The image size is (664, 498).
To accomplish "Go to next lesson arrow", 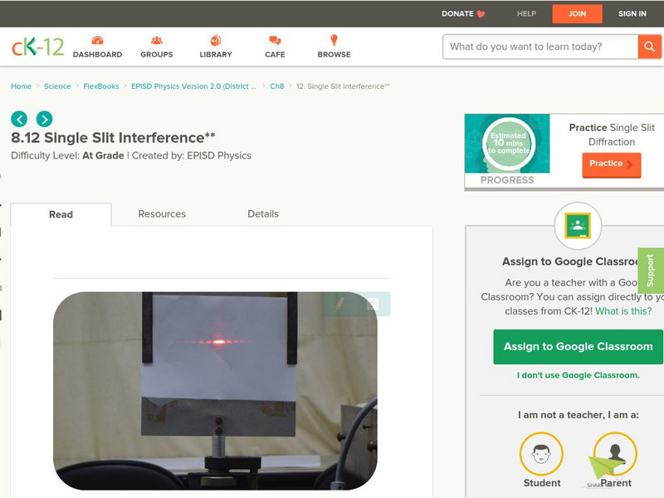I will [45, 119].
